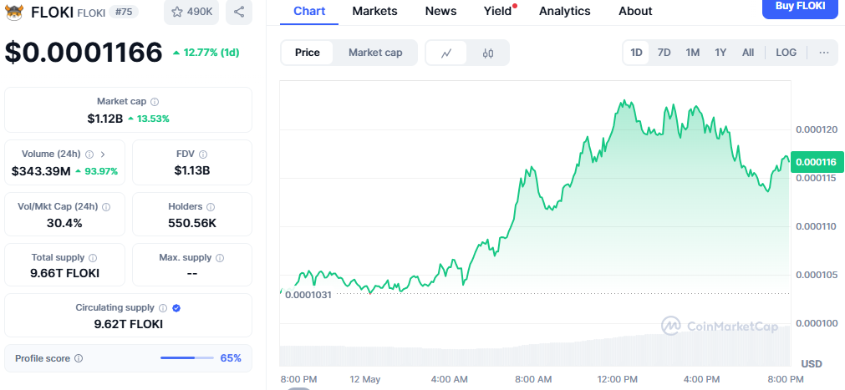Show Profile score info icon
The image size is (845, 390).
[x=78, y=358]
